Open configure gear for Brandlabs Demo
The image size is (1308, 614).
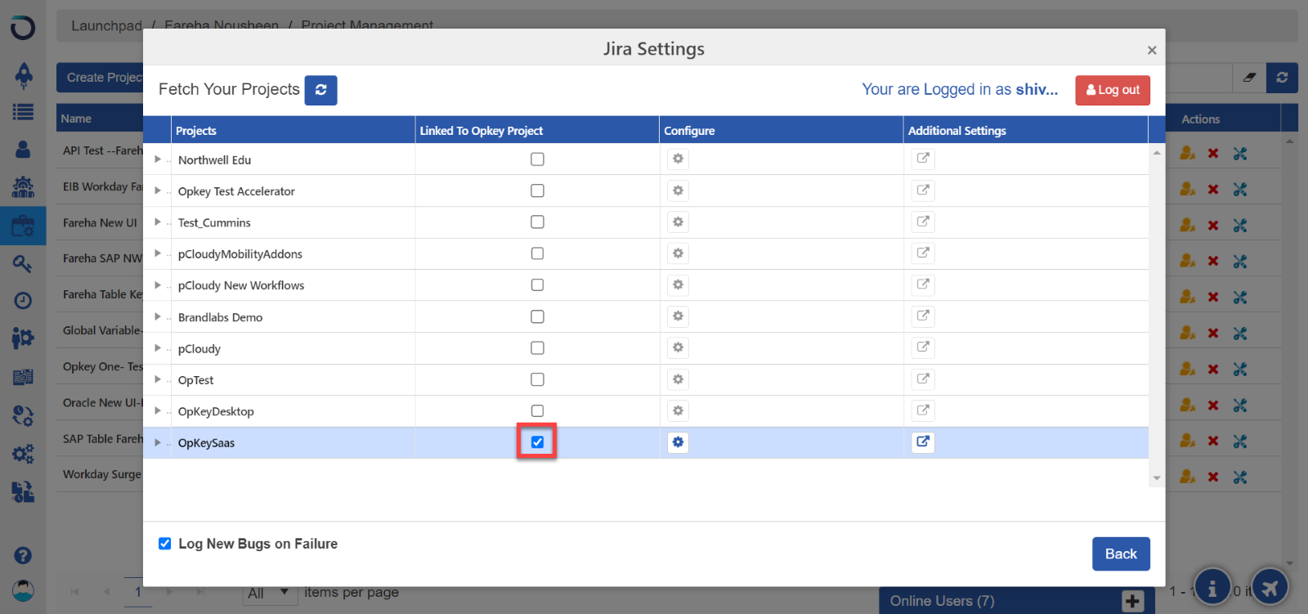(x=678, y=316)
